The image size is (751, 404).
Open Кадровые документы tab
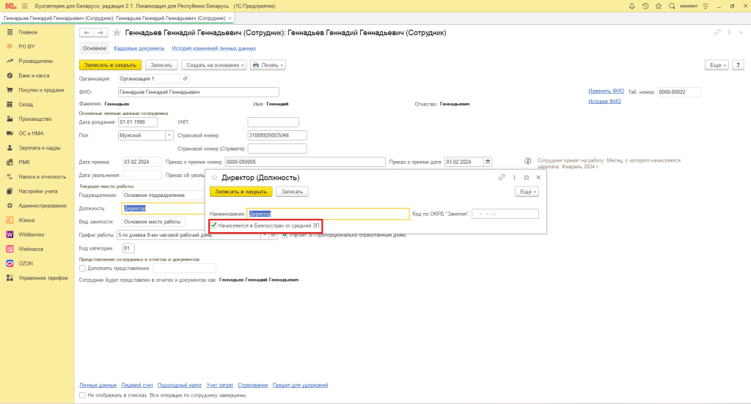click(139, 48)
